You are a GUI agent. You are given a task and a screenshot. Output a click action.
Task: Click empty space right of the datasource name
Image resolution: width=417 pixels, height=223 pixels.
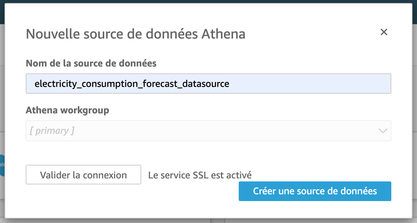pos(310,84)
